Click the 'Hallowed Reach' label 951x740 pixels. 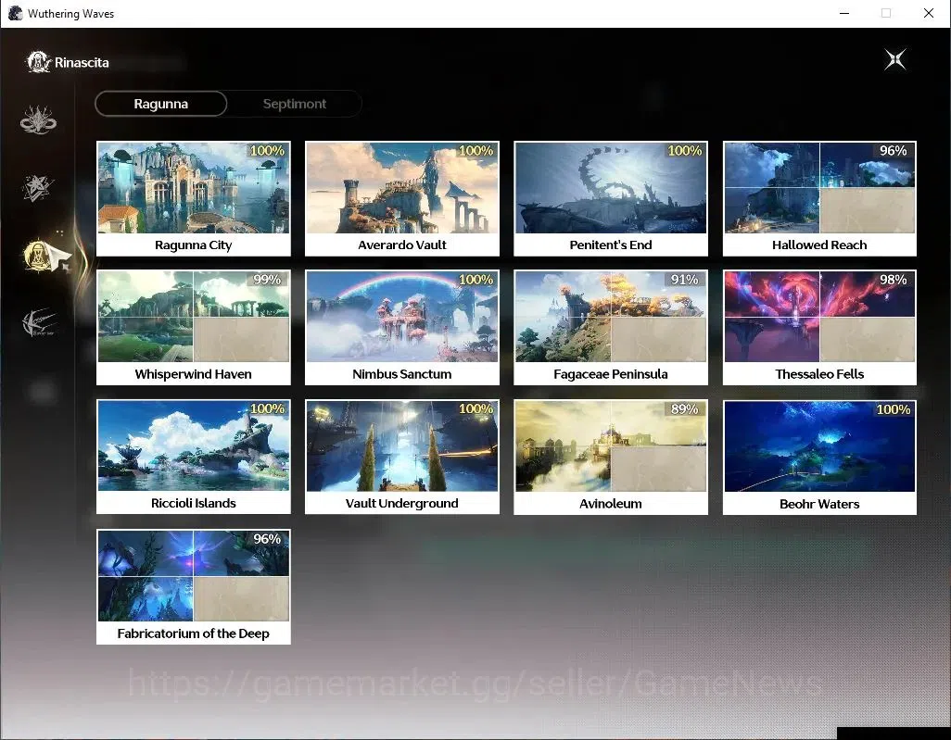pyautogui.click(x=819, y=245)
